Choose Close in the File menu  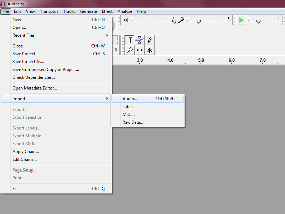tap(56, 46)
